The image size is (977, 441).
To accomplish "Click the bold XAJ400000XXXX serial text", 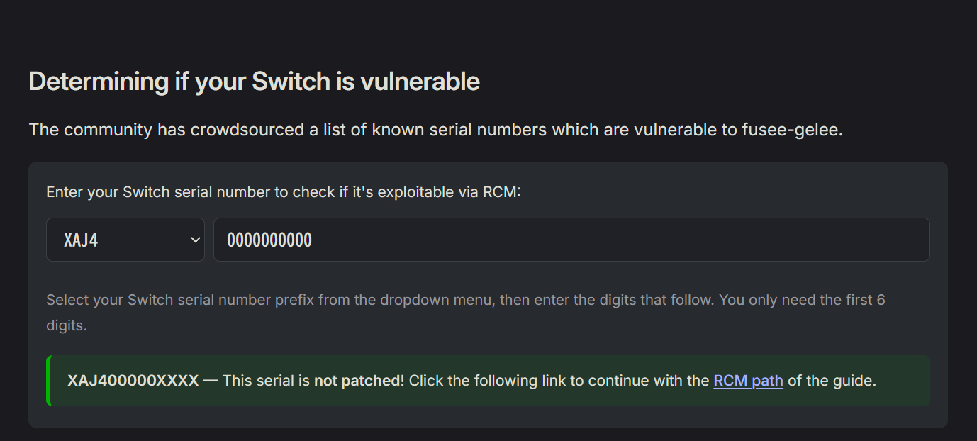I will click(x=133, y=381).
